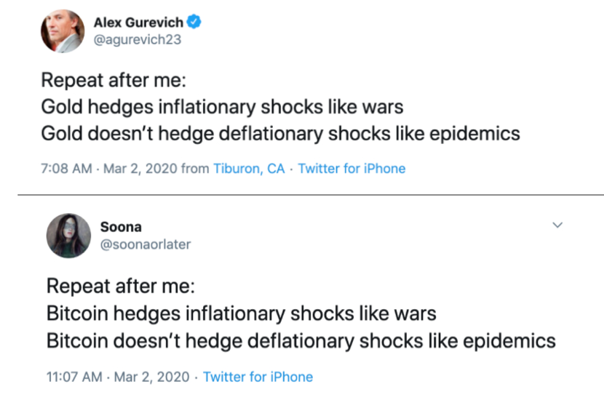Click the 'Bitcoin doesn't hedge deflationary' line
Screen dimensions: 604x413
301,341
